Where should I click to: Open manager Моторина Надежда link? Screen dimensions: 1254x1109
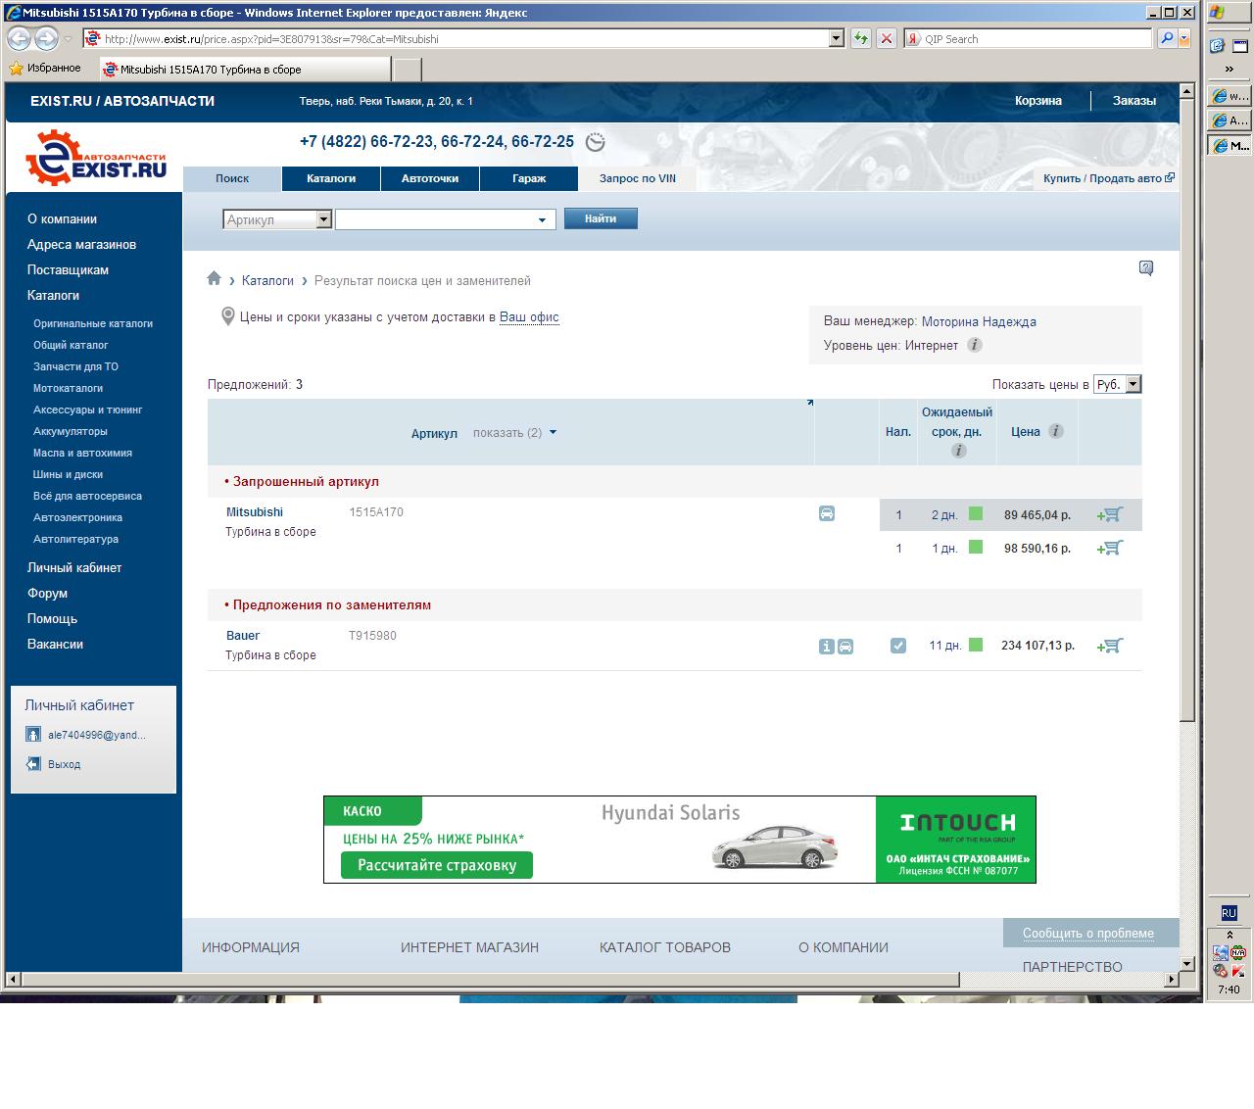tap(979, 321)
